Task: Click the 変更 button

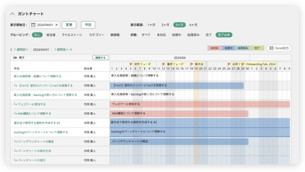Action: click(69, 25)
